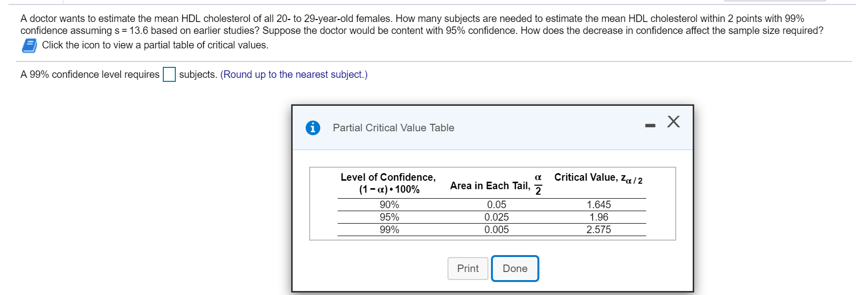Click the blue info icon in the dialog
The height and width of the screenshot is (295, 856).
point(313,128)
